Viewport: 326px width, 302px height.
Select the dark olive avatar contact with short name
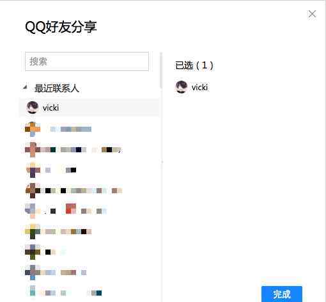click(x=89, y=252)
